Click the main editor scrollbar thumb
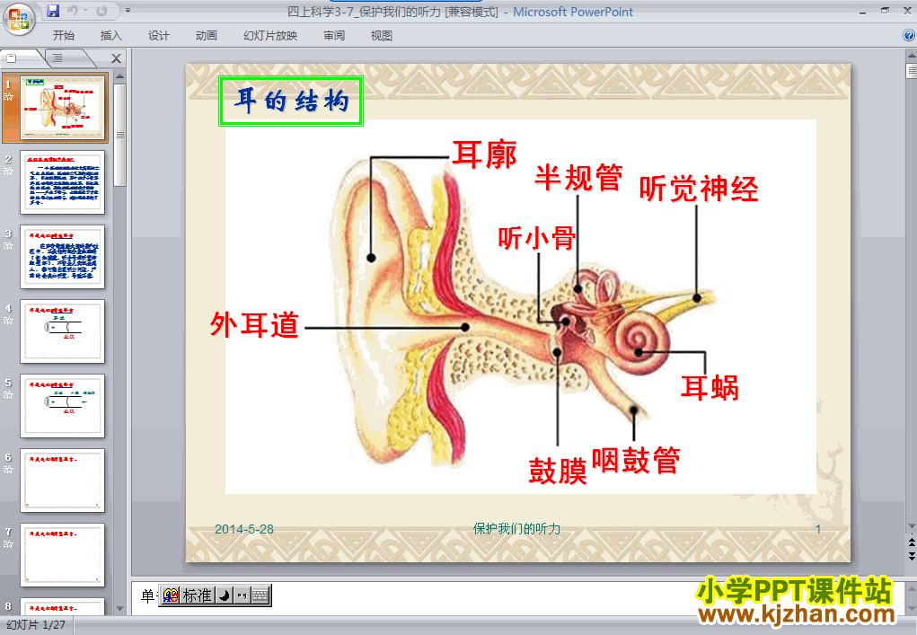Viewport: 917px width, 635px height. coord(911,71)
